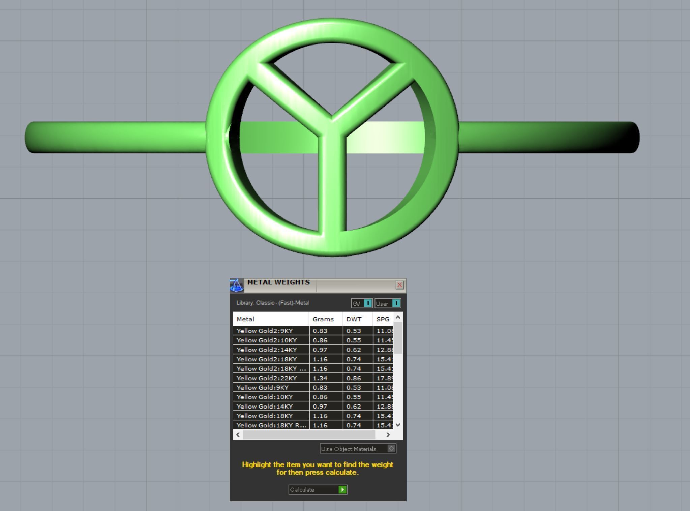Close the Metal Weights panel
The width and height of the screenshot is (690, 511).
pos(399,285)
